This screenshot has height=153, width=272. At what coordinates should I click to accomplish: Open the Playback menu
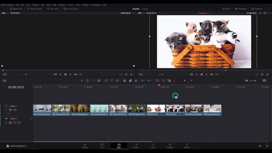pos(62,5)
